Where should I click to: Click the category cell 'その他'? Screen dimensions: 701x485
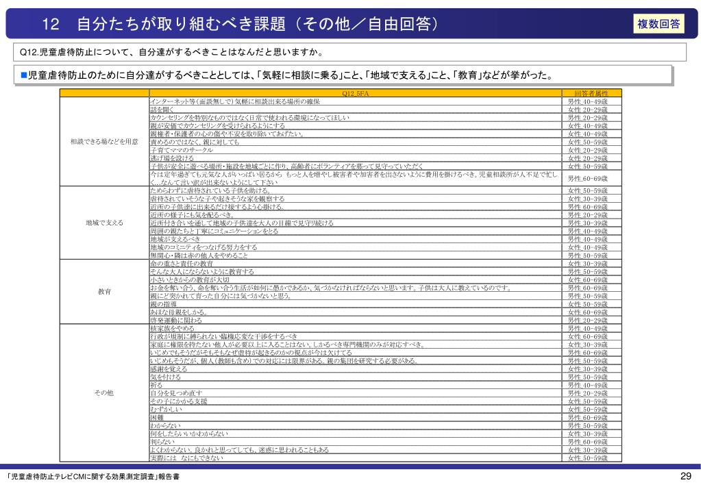tap(104, 393)
